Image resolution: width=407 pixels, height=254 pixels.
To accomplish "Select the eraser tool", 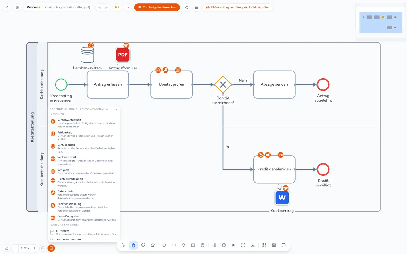I will (153, 245).
